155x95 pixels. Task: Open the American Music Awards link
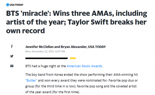coord(84,66)
